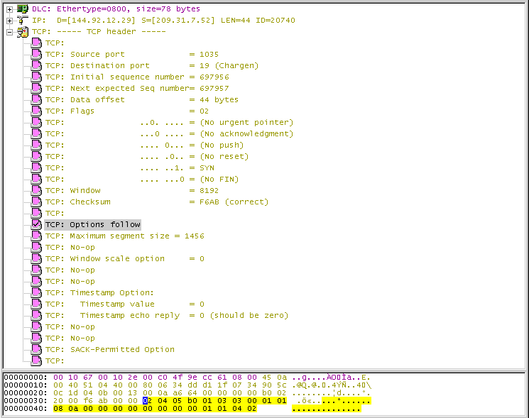Select the Data offset 44 bytes row
Screen dimensions: 529x418
(x=142, y=99)
